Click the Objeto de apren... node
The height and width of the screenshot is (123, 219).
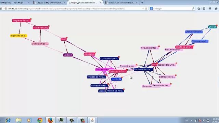point(184,47)
